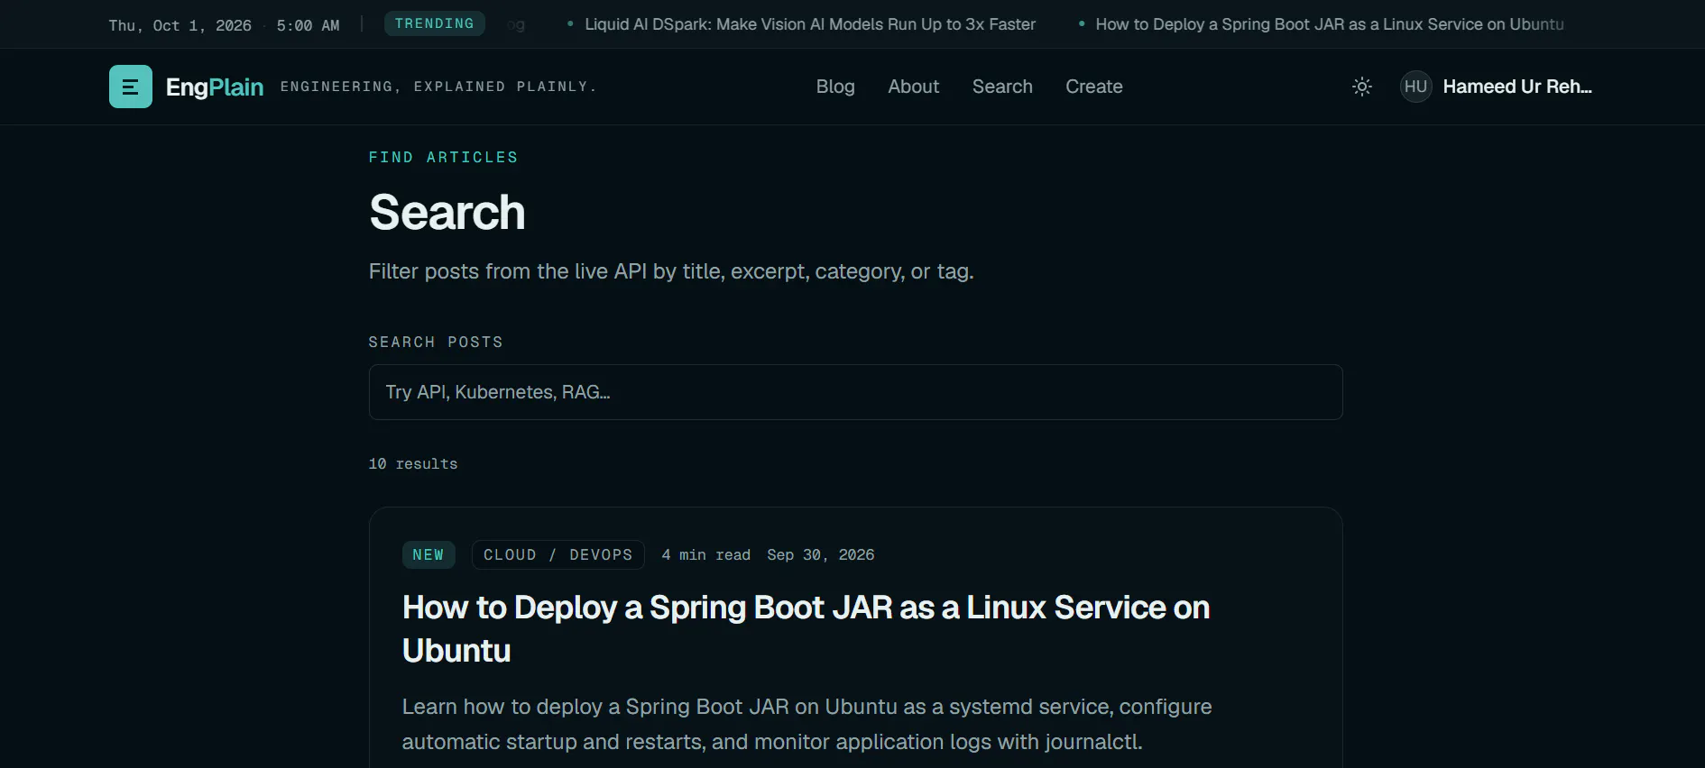Open trending Liquid AI DSpark article link
The height and width of the screenshot is (768, 1705).
[810, 24]
